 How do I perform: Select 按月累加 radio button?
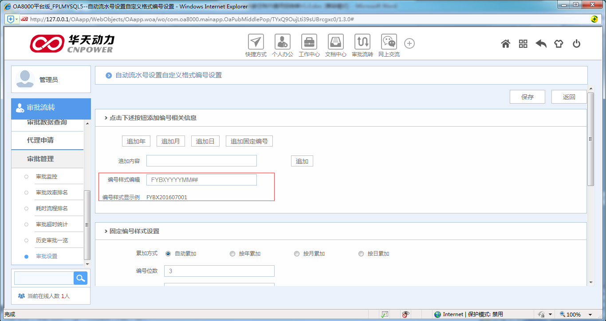tap(297, 254)
